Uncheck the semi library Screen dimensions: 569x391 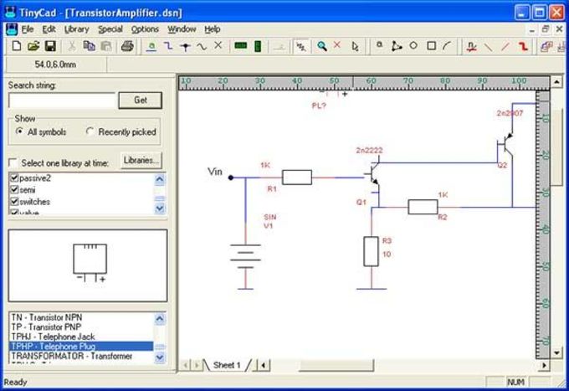pyautogui.click(x=14, y=189)
